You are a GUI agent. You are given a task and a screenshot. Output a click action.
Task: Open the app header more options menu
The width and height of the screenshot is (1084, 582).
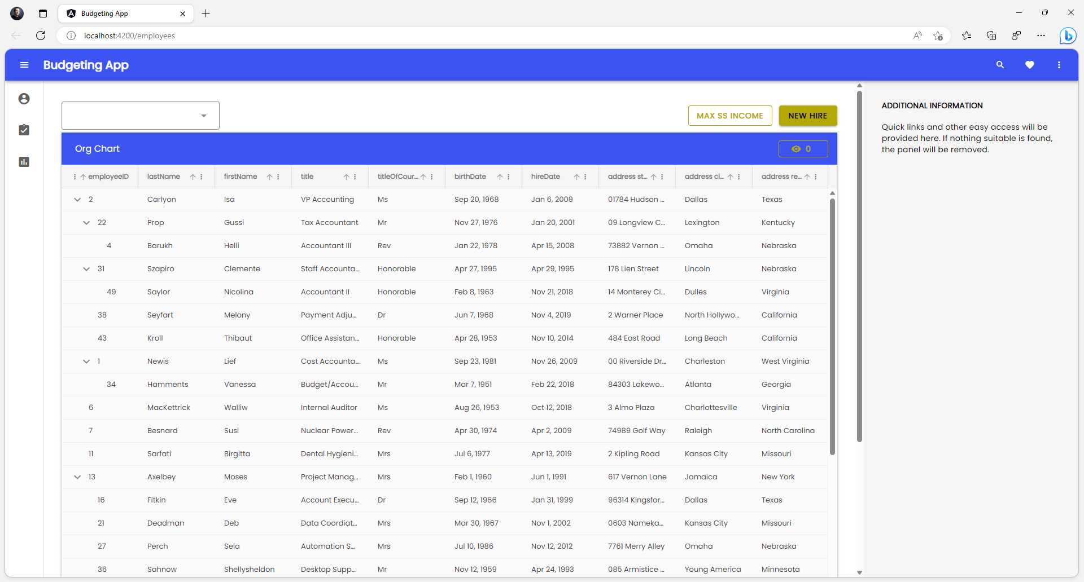1059,65
